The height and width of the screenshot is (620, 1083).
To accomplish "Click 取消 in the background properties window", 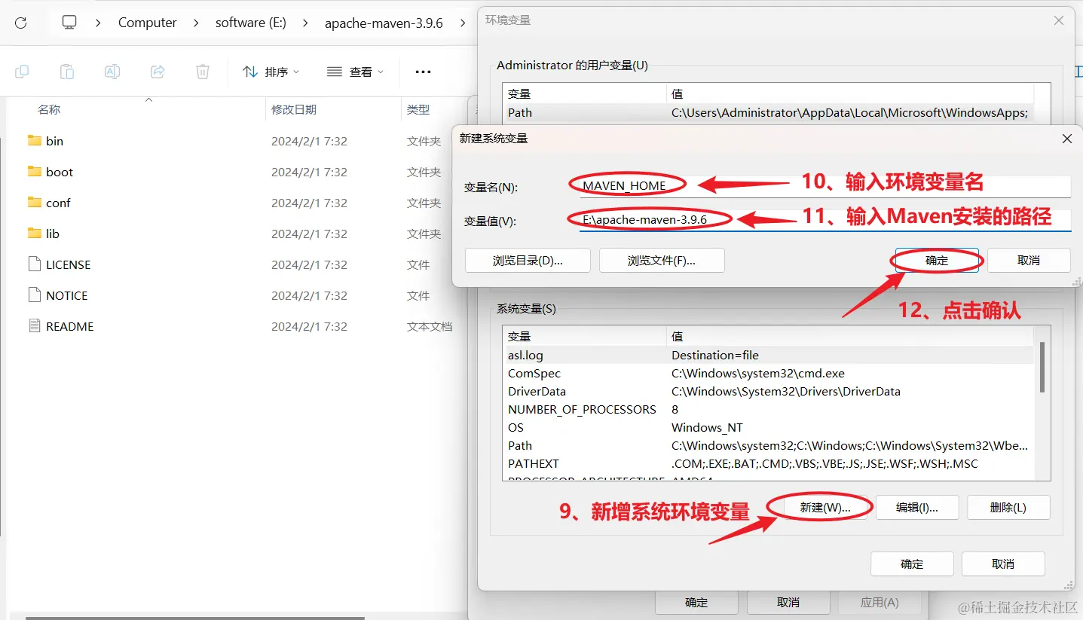I will pos(788,603).
